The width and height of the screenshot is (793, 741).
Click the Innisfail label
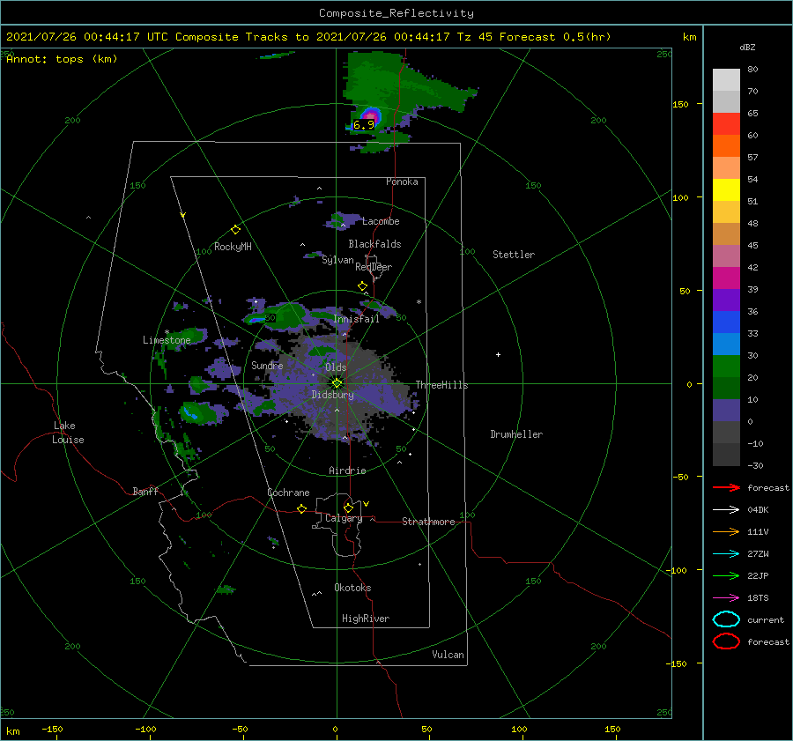click(x=356, y=319)
